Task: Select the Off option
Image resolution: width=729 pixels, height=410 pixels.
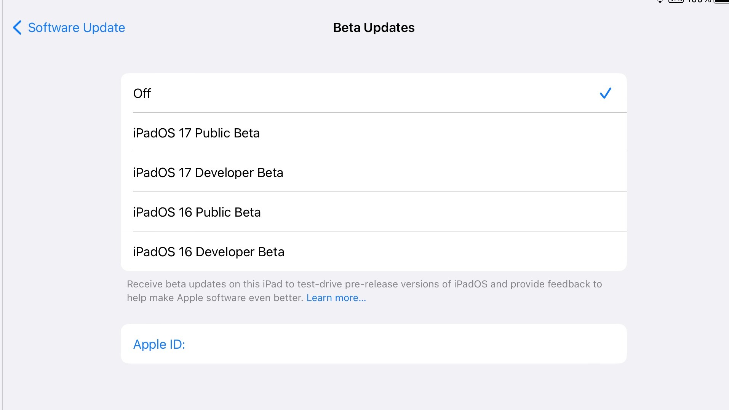Action: (x=374, y=93)
